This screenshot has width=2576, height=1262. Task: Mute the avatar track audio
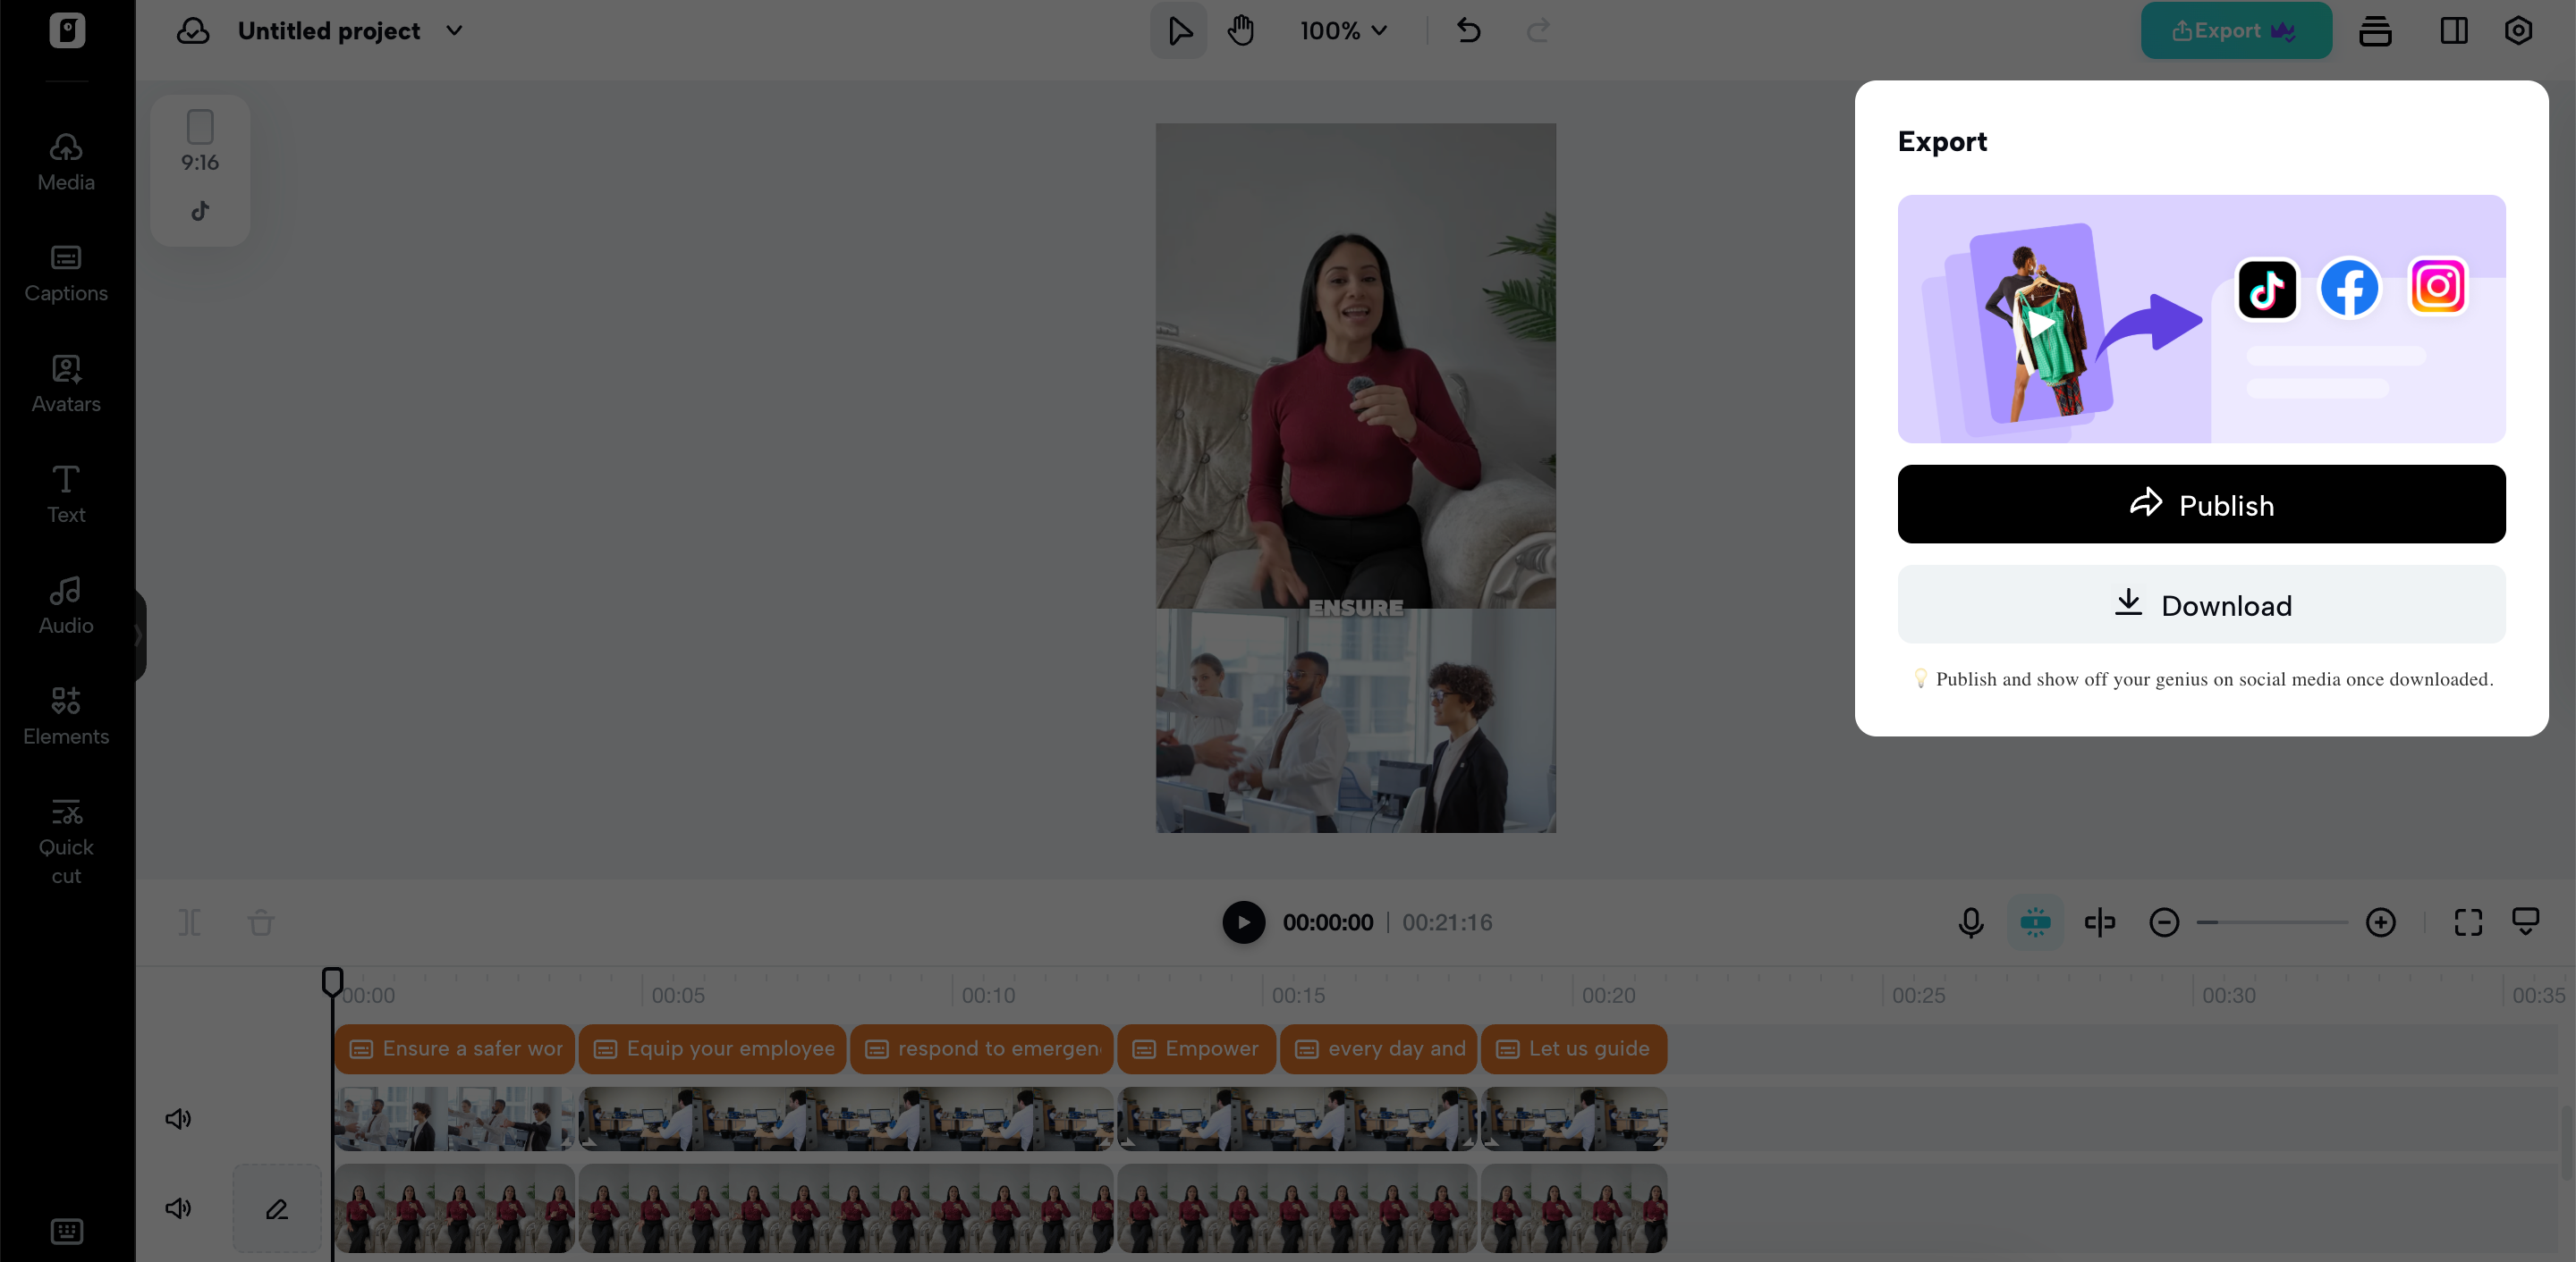178,1207
